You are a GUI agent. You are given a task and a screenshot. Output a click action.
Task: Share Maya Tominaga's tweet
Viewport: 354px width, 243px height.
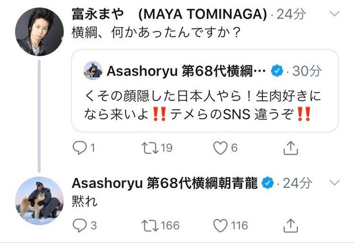(290, 148)
